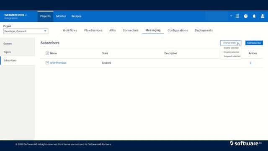Select the Messaging tab
The height and width of the screenshot is (151, 268).
coord(153,30)
